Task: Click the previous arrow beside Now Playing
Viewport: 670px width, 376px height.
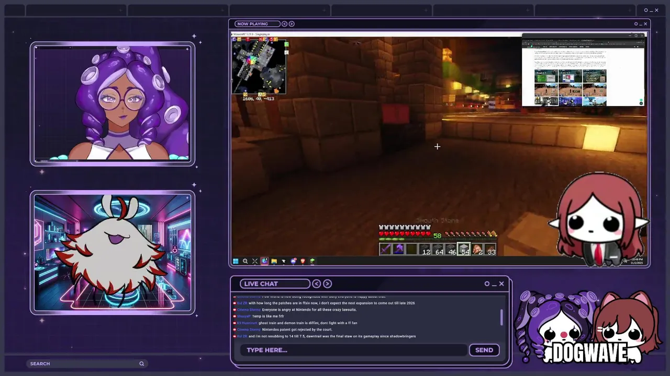Action: point(285,23)
